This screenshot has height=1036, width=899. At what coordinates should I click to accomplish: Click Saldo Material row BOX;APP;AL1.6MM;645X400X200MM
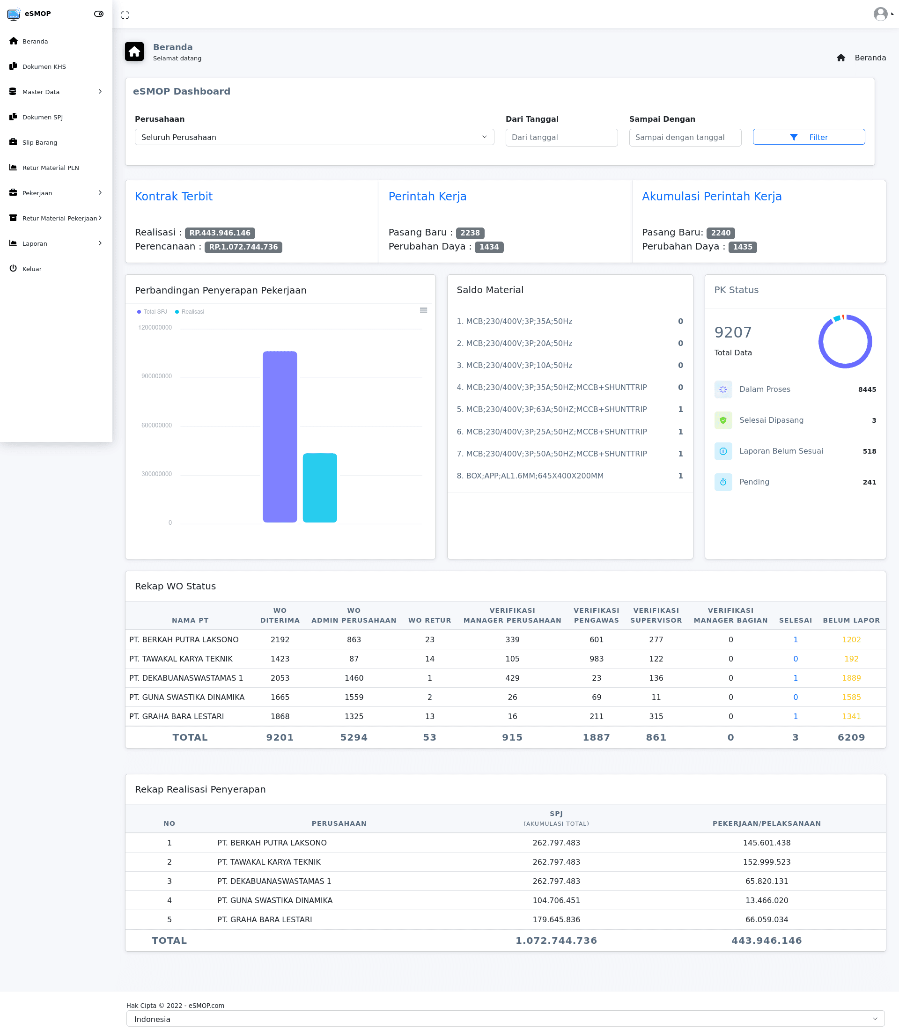[x=569, y=476]
